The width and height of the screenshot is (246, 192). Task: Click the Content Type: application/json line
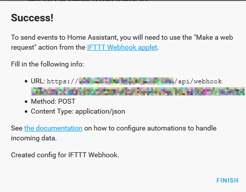click(78, 111)
